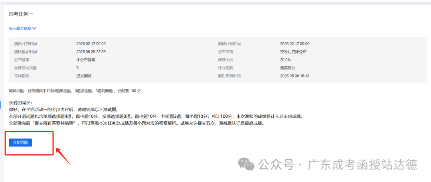
Task: Click the 交卷后立即公布 value
Action: [x=293, y=51]
